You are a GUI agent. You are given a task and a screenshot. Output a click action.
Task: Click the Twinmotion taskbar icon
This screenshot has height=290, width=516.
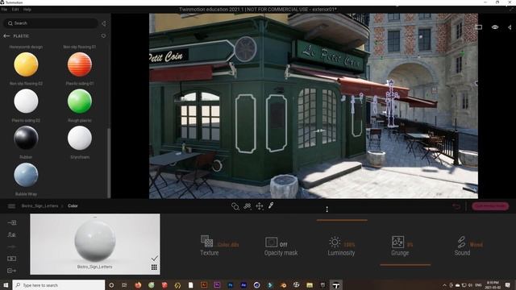pyautogui.click(x=336, y=285)
